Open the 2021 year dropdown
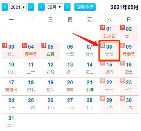141x131 pixels. (x=18, y=7)
